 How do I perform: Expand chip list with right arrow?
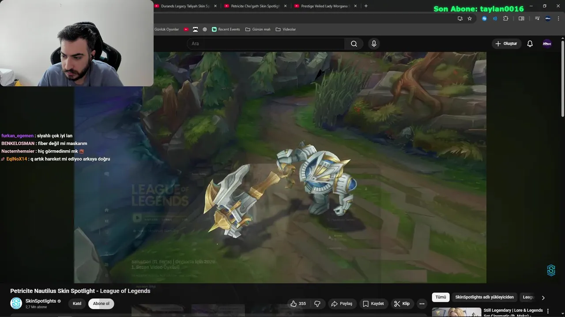click(543, 298)
